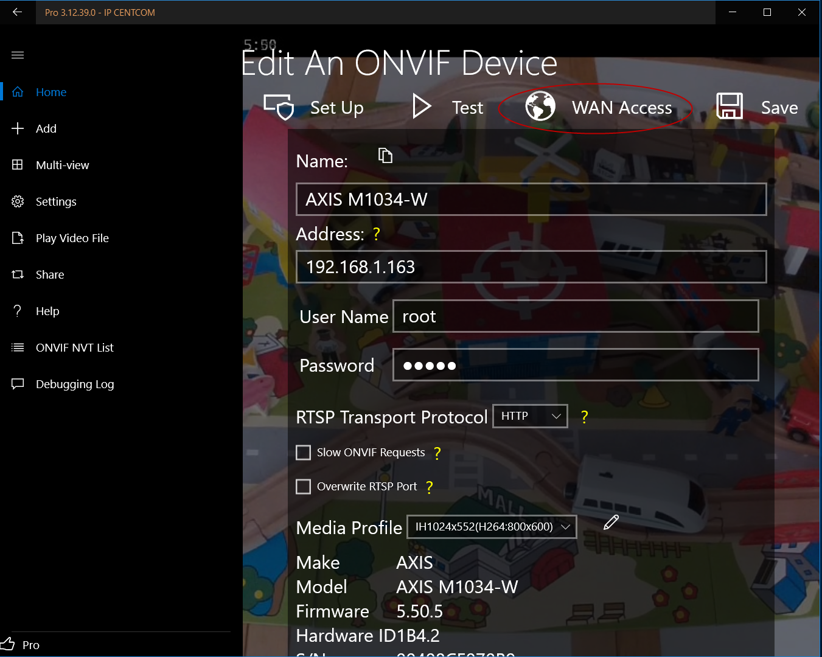
Task: Click the Save label
Action: coord(779,108)
